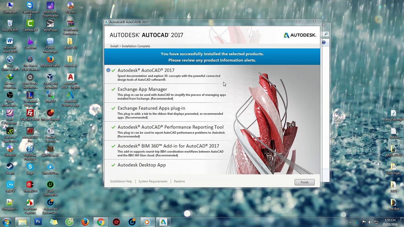
Task: Open Windows Explorer from the taskbar
Action: tap(22, 222)
